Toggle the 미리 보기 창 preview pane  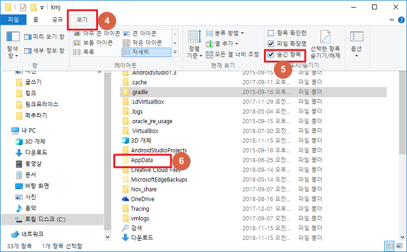click(44, 37)
